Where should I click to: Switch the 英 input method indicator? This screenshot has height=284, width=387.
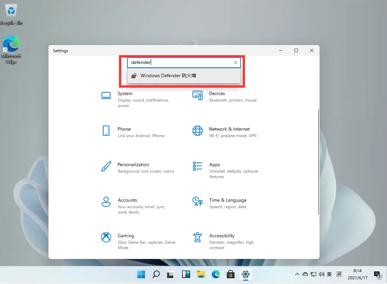(x=329, y=274)
